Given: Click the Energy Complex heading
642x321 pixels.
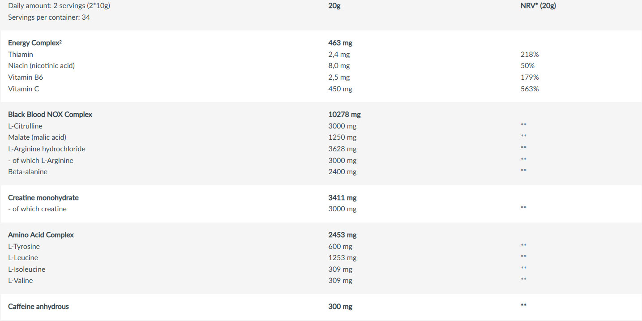Looking at the screenshot, I should [x=34, y=43].
